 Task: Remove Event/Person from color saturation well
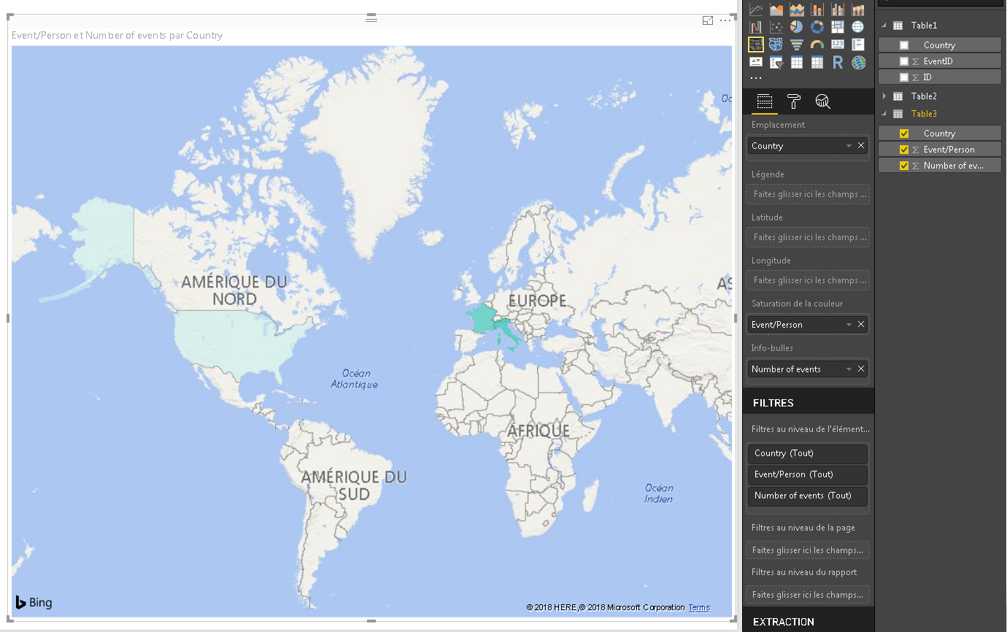point(861,325)
